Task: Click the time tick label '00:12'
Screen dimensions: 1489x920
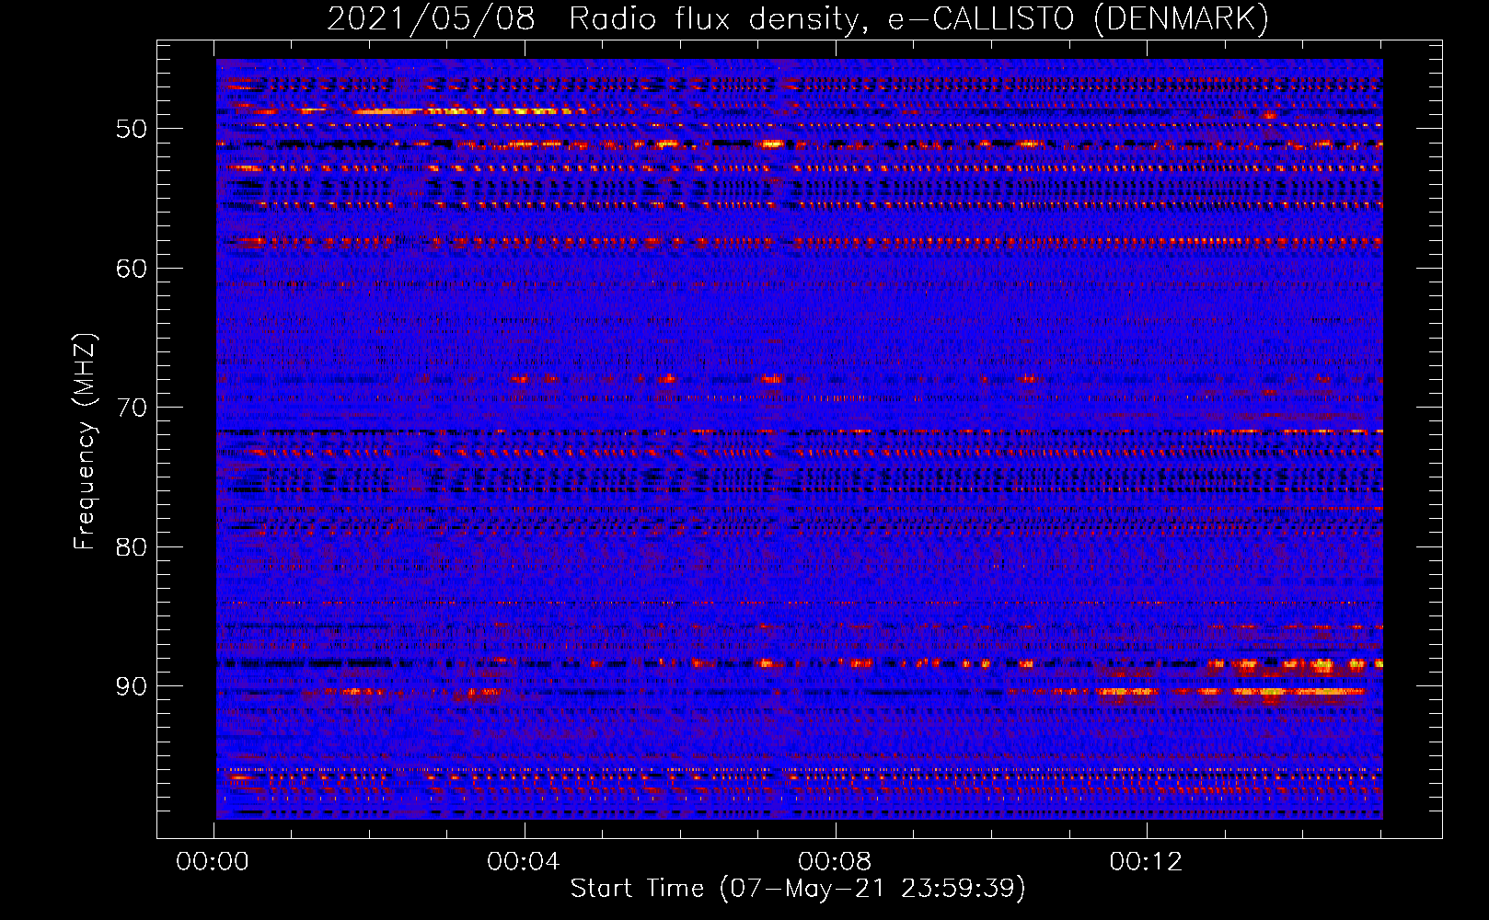Action: pyautogui.click(x=1146, y=862)
